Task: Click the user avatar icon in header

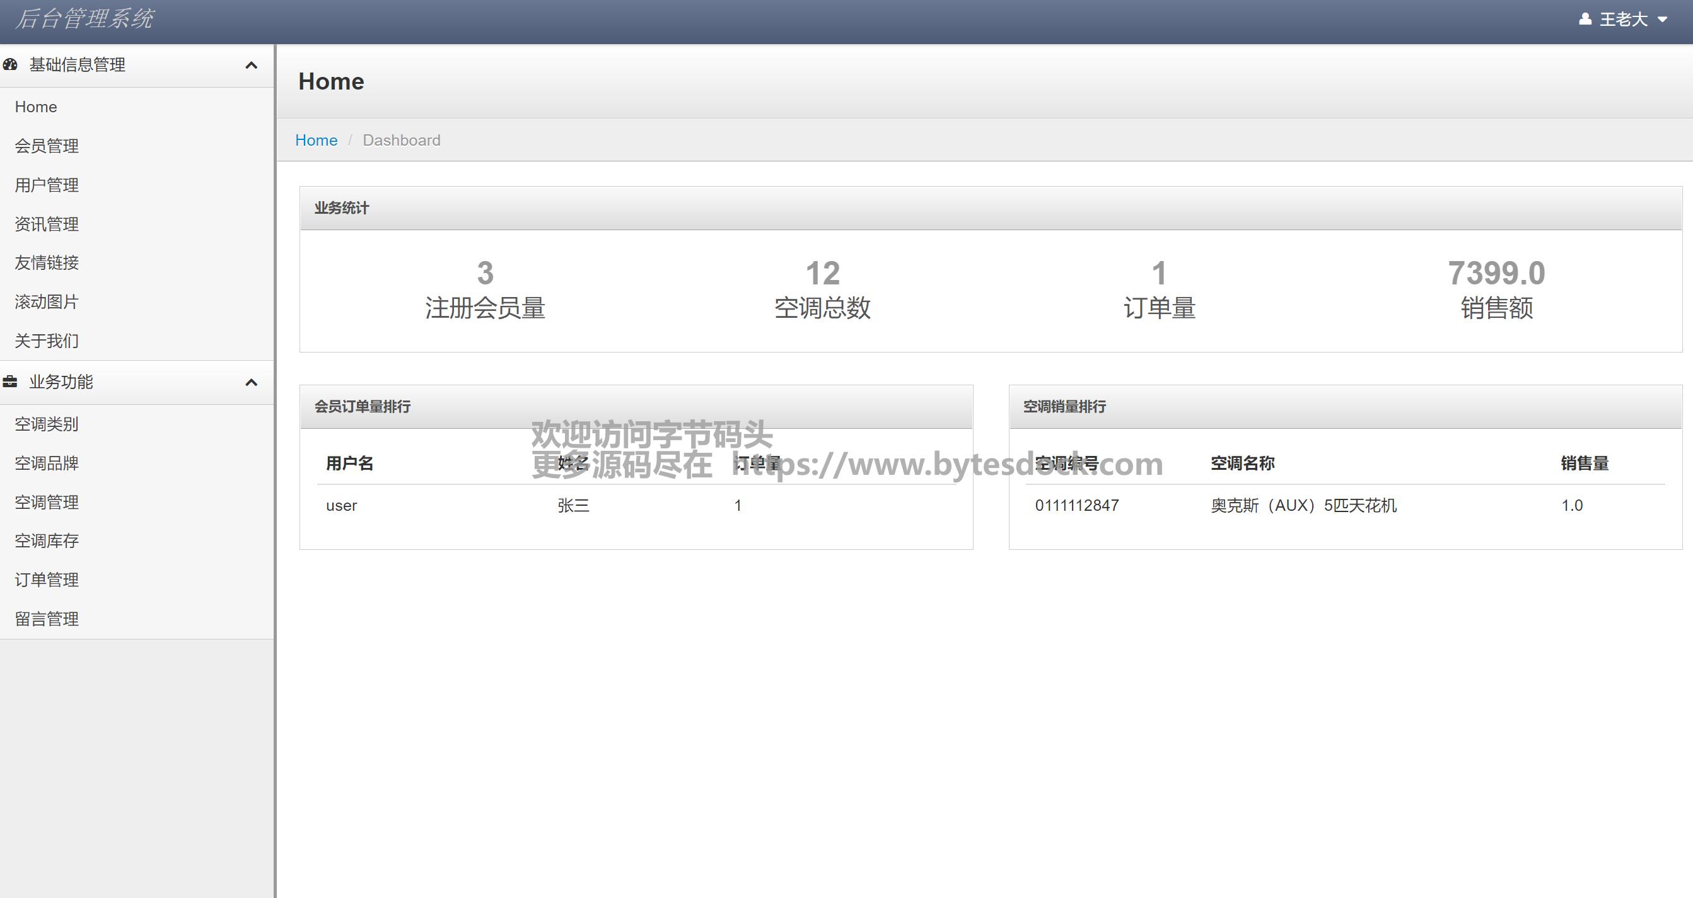Action: pyautogui.click(x=1585, y=19)
